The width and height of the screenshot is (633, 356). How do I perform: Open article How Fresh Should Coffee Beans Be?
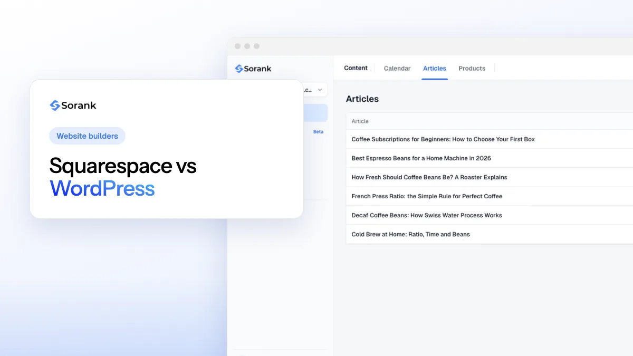pos(429,177)
